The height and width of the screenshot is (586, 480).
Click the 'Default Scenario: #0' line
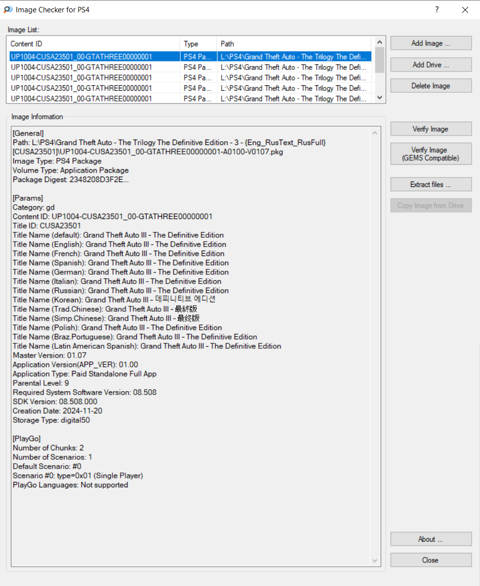(x=47, y=467)
